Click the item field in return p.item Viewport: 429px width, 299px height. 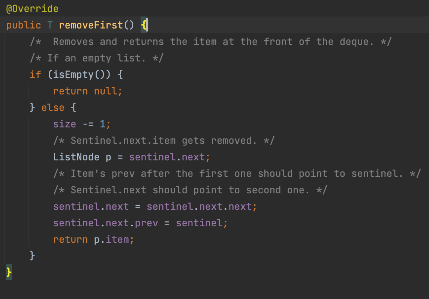coord(117,239)
